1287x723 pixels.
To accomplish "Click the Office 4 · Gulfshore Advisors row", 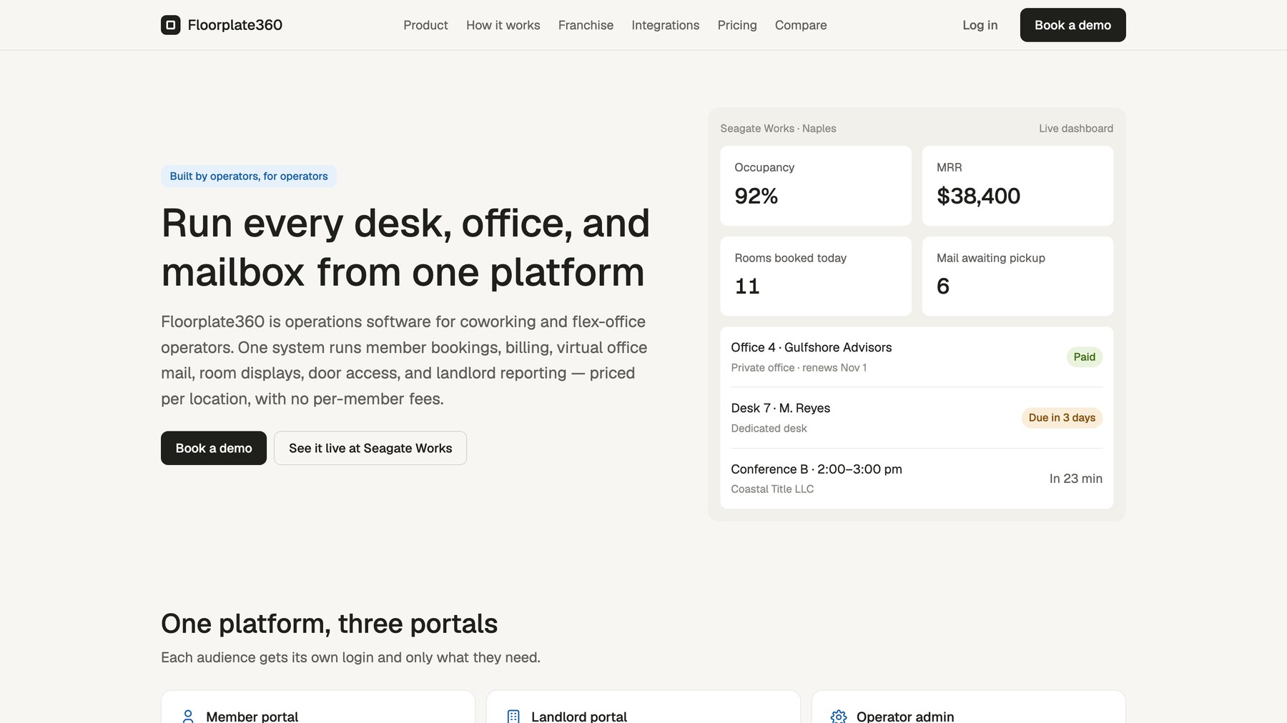I will (x=917, y=357).
